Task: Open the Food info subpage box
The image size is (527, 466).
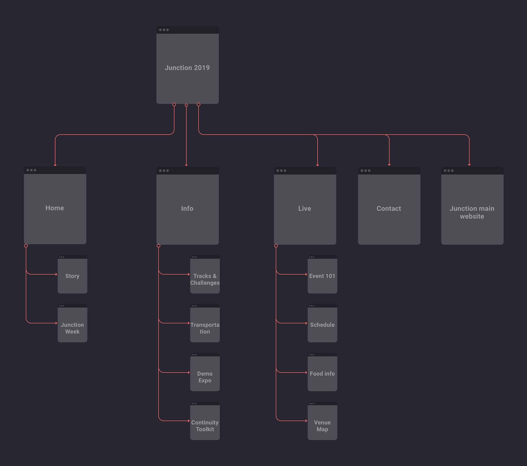Action: (x=322, y=374)
